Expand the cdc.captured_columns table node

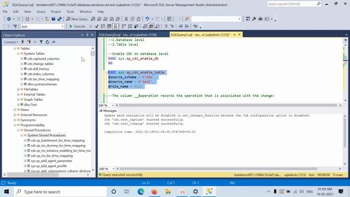[x=22, y=59]
